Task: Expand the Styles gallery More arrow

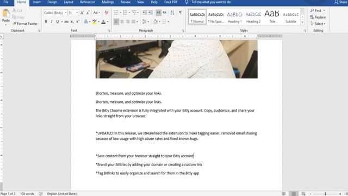Action: click(302, 22)
